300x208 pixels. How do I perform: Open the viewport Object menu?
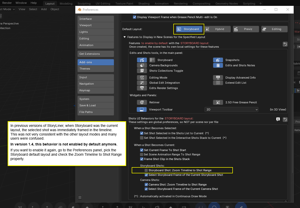point(55,9)
